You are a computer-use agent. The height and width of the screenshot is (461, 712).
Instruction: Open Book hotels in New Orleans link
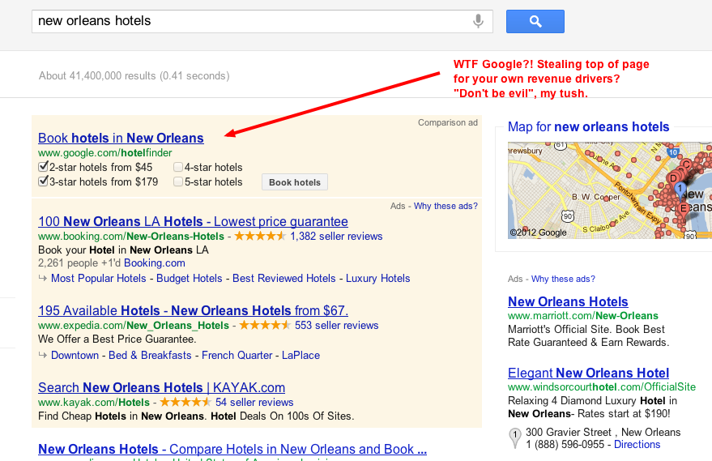(x=121, y=138)
